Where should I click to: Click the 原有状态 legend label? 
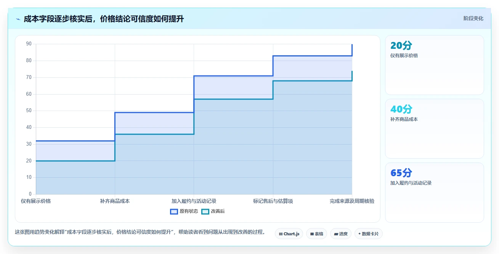pyautogui.click(x=189, y=211)
